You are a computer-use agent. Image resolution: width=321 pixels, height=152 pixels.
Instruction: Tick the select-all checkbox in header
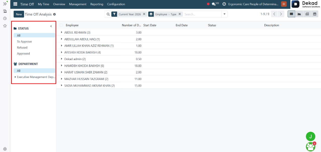coord(61,25)
